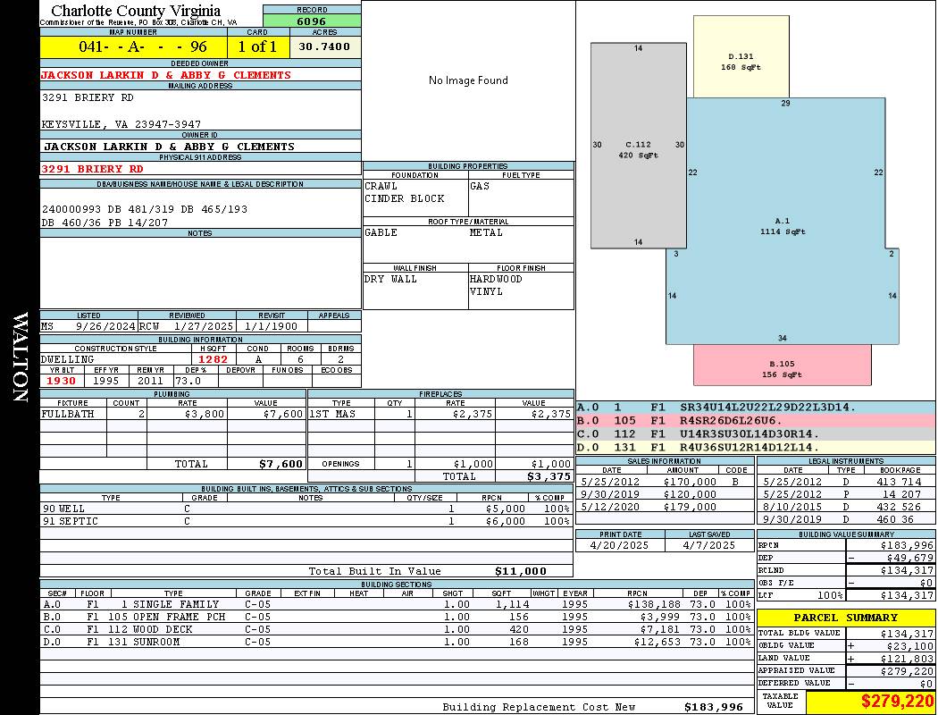This screenshot has width=938, height=715.
Task: Click wall finish DRY WALL
Action: (390, 280)
